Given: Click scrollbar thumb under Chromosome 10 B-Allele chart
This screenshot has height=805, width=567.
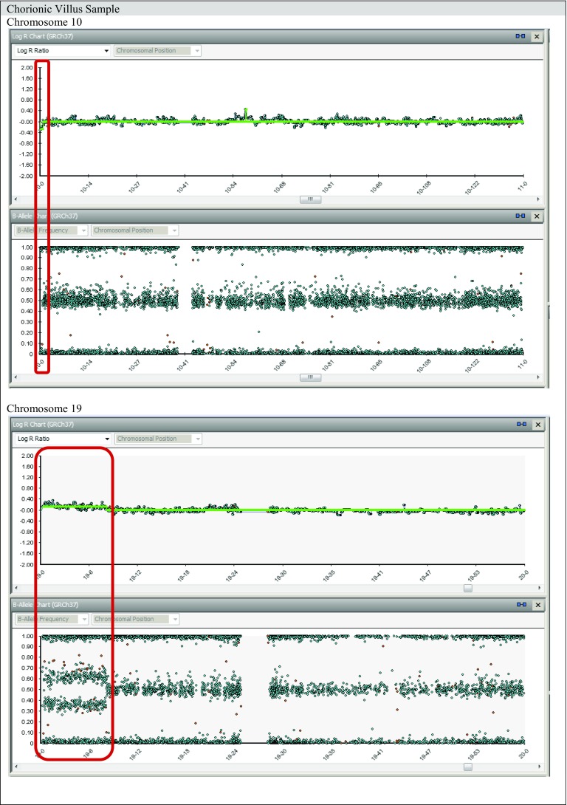Looking at the screenshot, I should point(310,377).
